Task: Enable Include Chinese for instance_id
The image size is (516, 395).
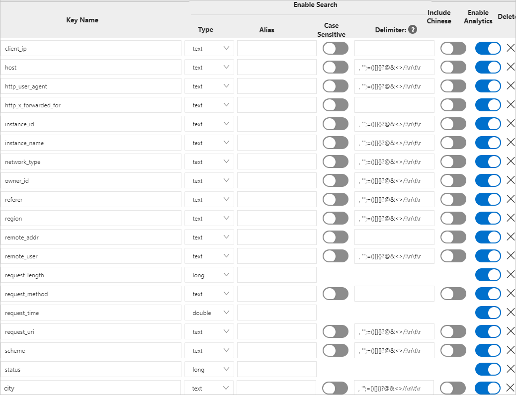Action: [x=453, y=124]
